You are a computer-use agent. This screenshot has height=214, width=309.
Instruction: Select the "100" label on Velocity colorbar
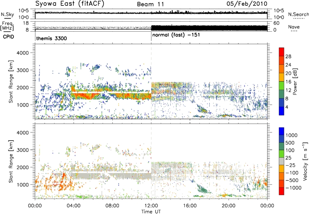tap(290, 150)
